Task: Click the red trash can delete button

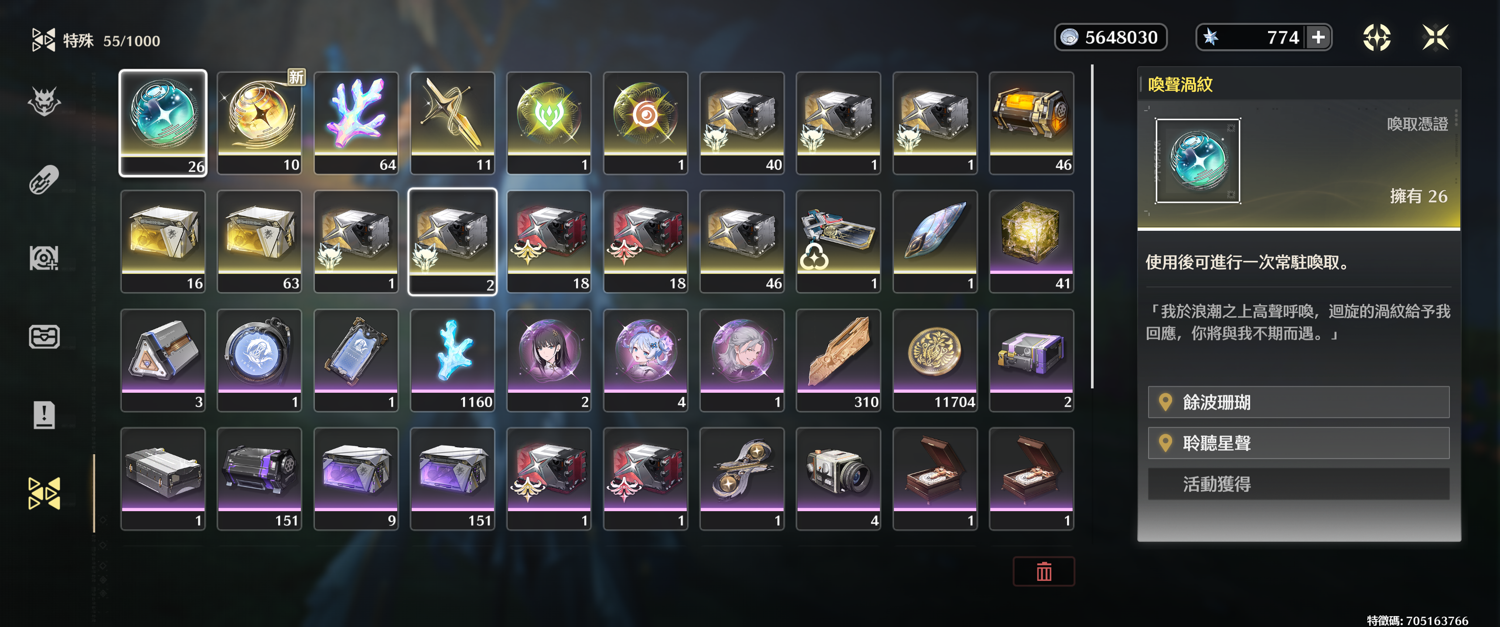Action: coord(1043,571)
